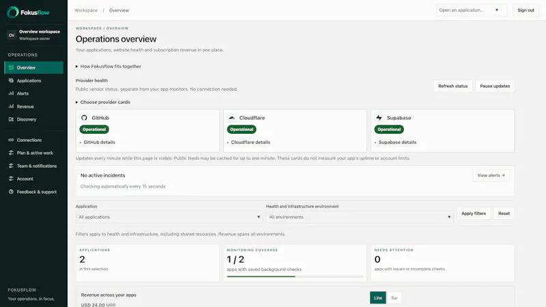Click the GitHub Operational status badge
Screen dimensions: 546x307
point(94,129)
